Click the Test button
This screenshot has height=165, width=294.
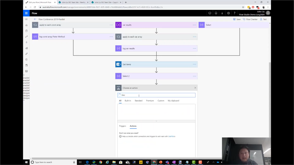(263, 19)
